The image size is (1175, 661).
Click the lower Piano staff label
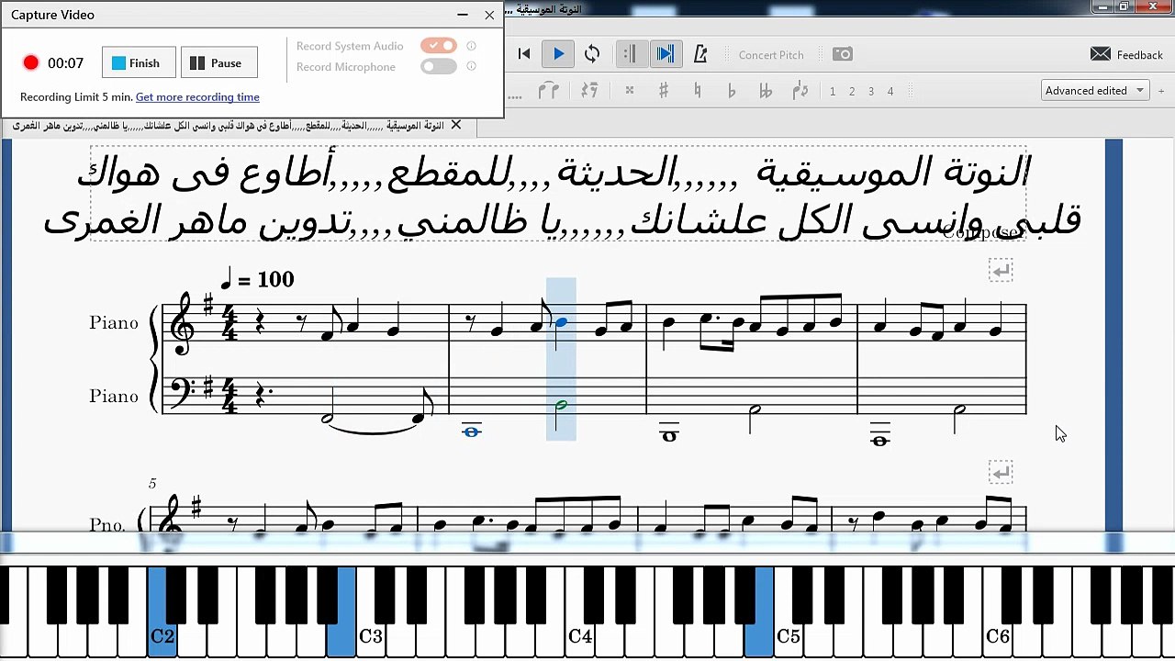coord(114,397)
